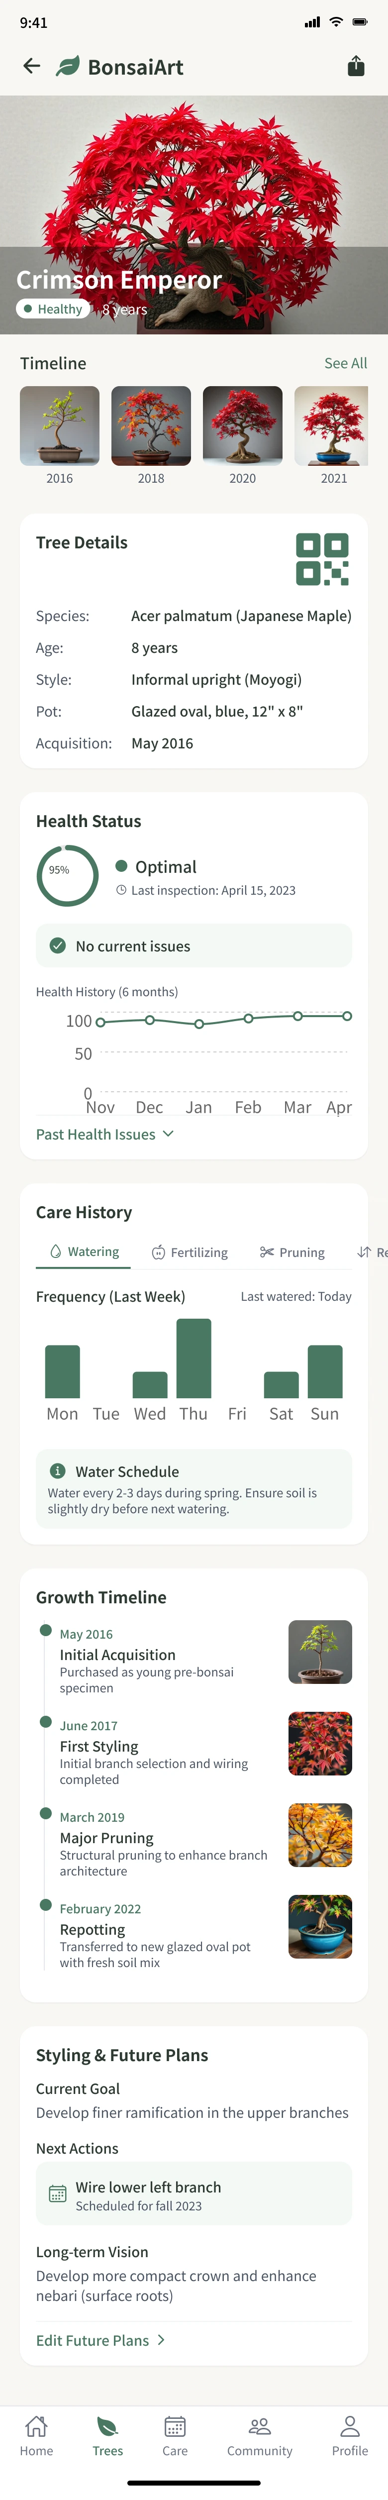Open the 2016 timeline photo
This screenshot has height=2500, width=388.
point(59,426)
